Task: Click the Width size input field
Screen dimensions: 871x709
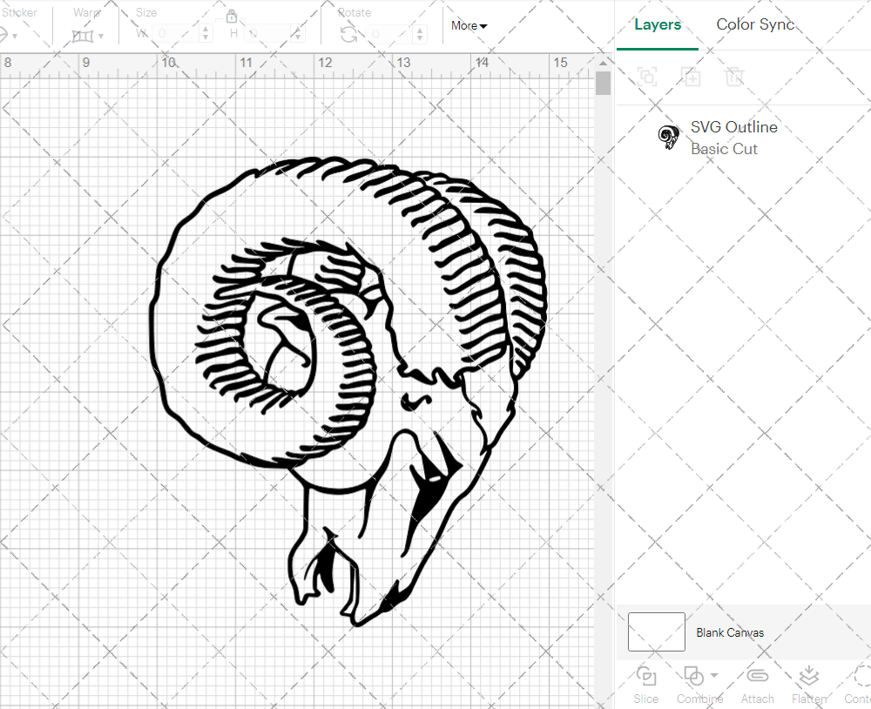Action: [x=176, y=34]
